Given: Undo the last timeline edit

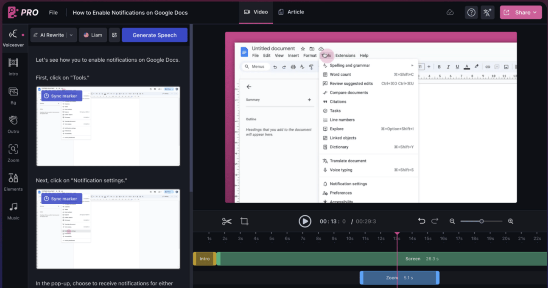Looking at the screenshot, I should click(422, 221).
